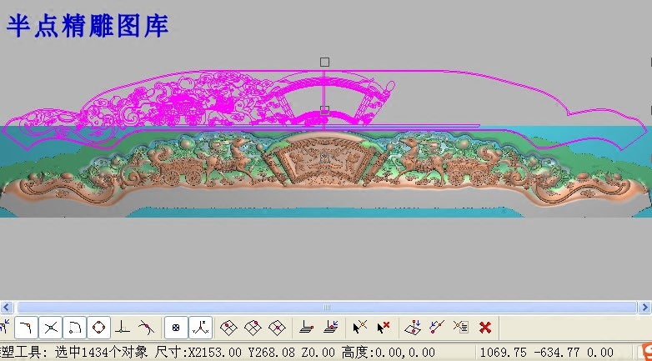
Task: Click the carved fan relief in center
Action: pos(324,161)
